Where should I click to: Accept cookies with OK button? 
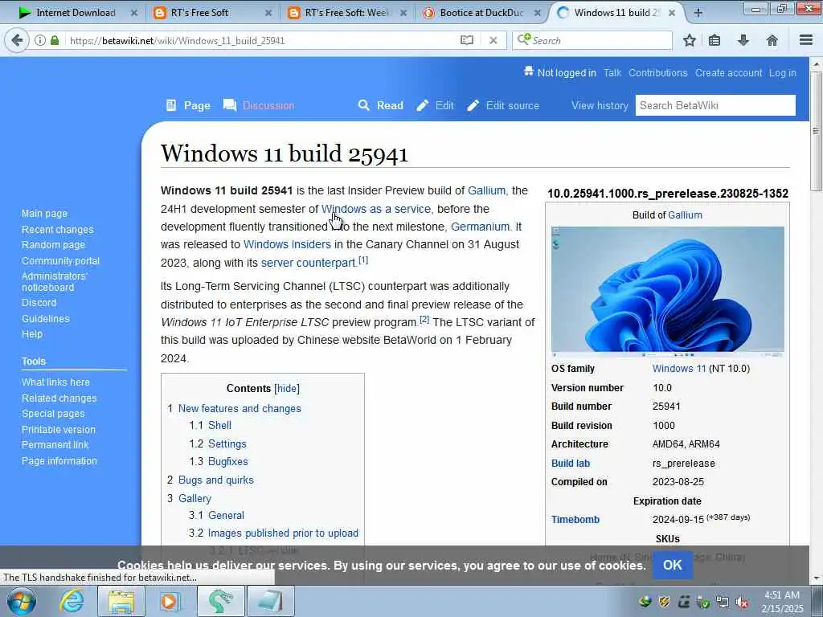coord(673,565)
